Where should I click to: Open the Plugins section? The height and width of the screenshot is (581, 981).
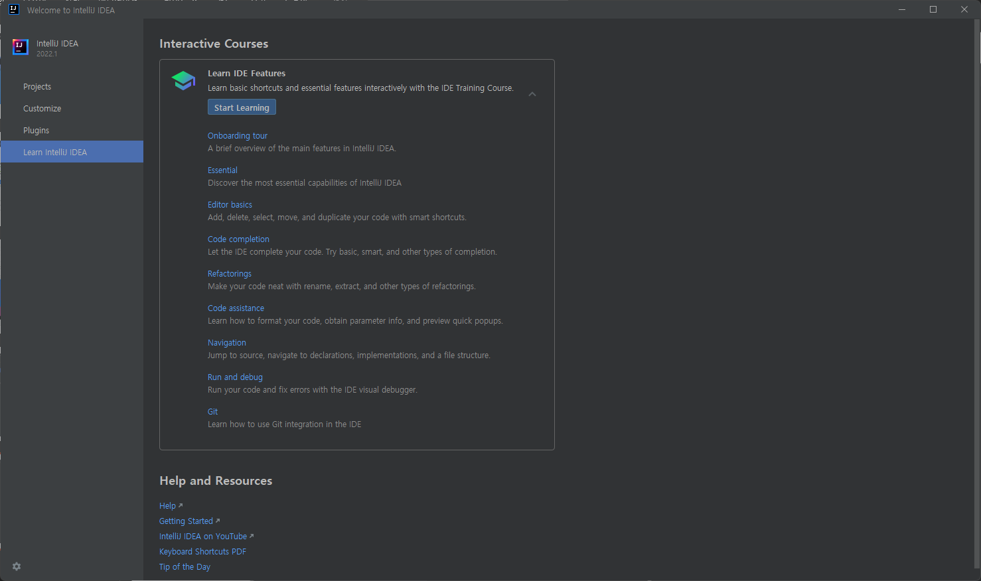(72, 131)
